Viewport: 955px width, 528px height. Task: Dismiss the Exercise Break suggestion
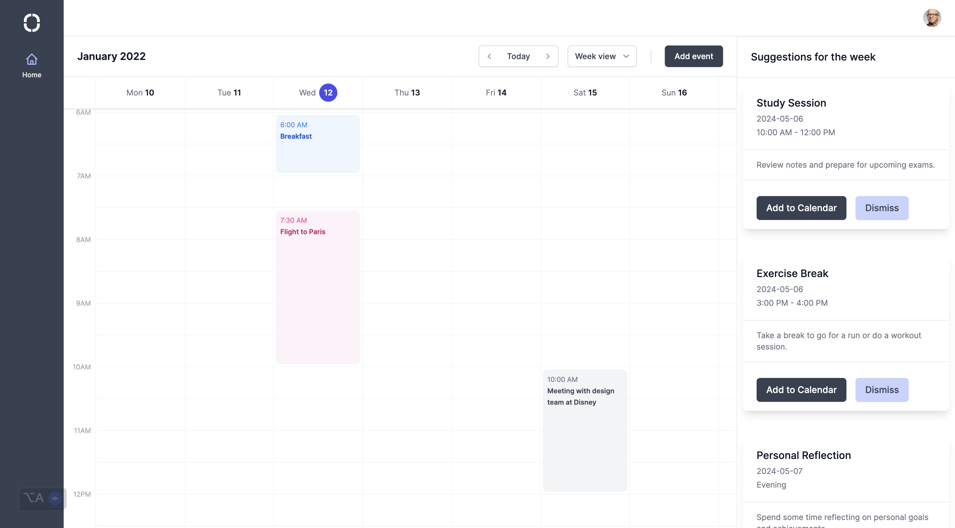tap(882, 390)
